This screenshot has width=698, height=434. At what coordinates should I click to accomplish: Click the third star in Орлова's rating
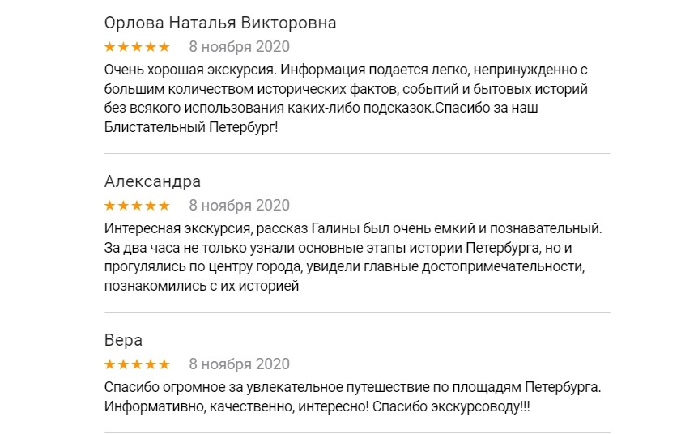point(138,47)
